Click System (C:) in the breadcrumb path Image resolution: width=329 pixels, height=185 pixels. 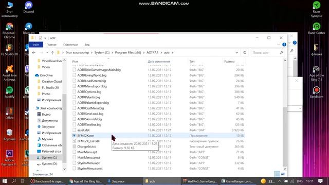point(102,52)
